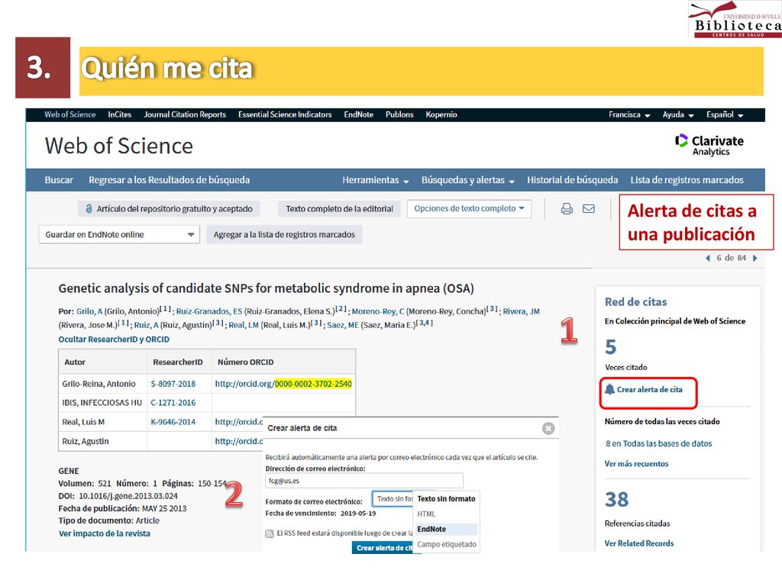Click Ver más recuentos
782x586 pixels.
pyautogui.click(x=636, y=464)
